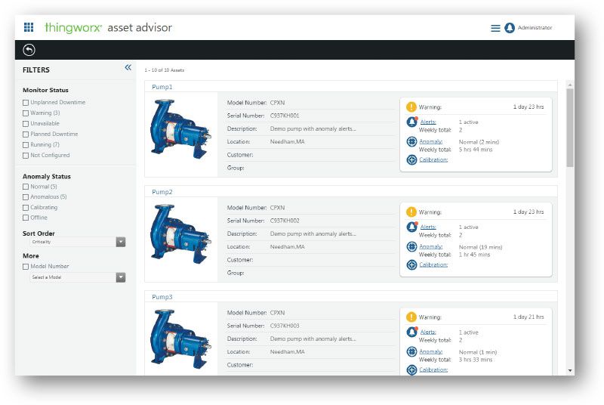Screen dimensions: 604x405
Task: Click Pump3 anomaly icon
Action: 411,351
